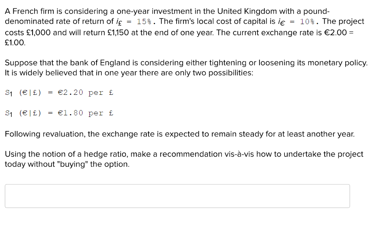Click the £1,000 project cost figure
This screenshot has width=383, height=229.
[x=38, y=33]
